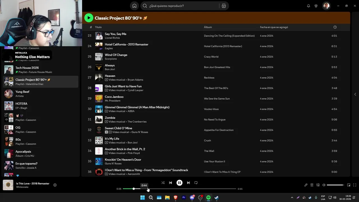Open The Wall album link
359x202 pixels.
209,151
